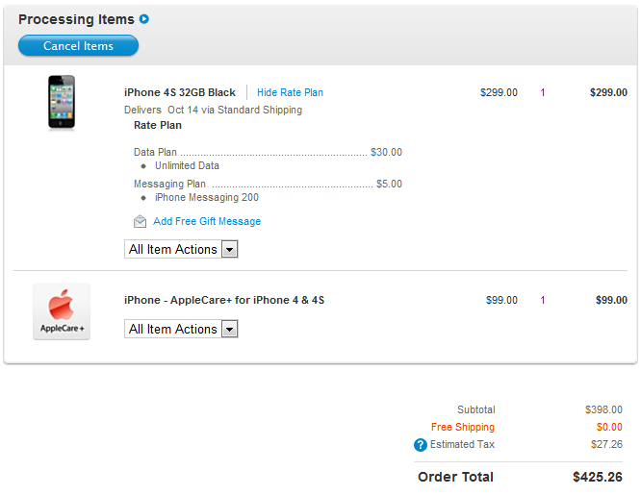Click the Estimated Tax label

pos(462,444)
